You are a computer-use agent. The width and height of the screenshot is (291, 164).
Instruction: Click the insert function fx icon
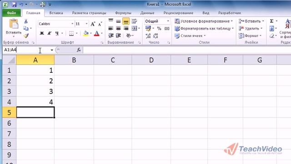tap(79, 50)
